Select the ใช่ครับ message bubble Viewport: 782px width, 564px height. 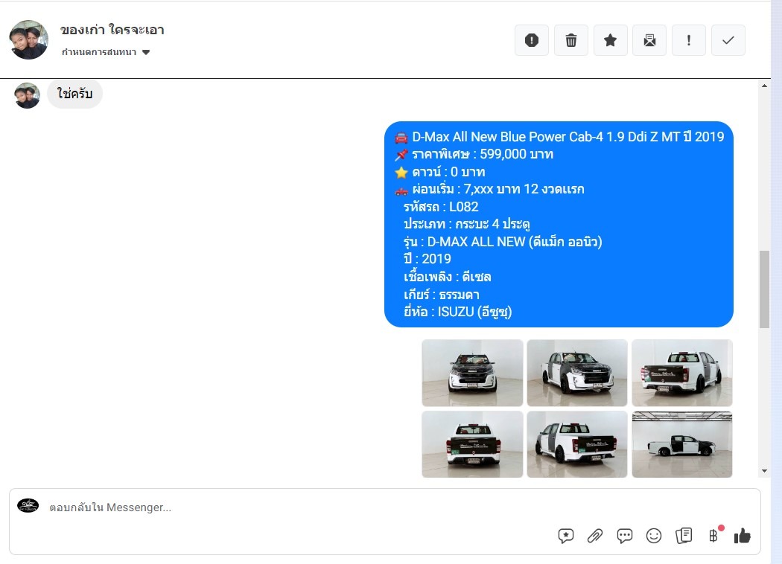(x=74, y=94)
